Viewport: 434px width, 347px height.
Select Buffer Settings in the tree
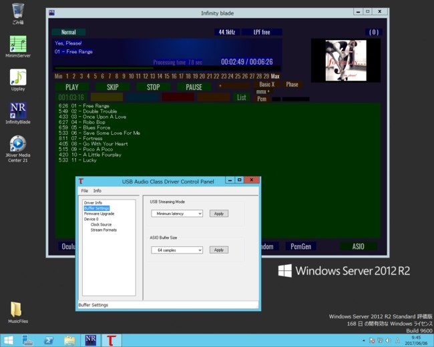point(97,208)
